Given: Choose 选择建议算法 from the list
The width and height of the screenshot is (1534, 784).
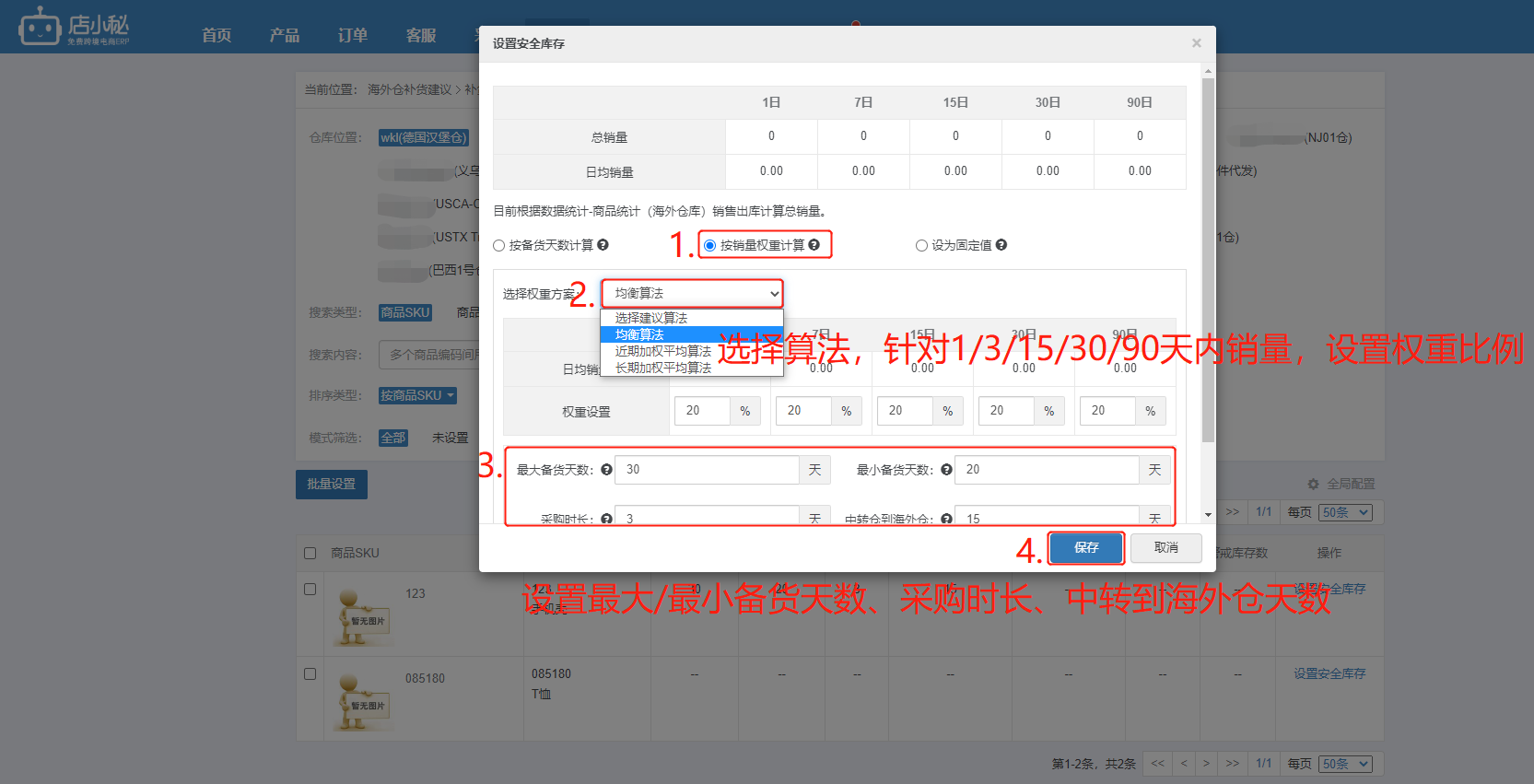Looking at the screenshot, I should 692,318.
